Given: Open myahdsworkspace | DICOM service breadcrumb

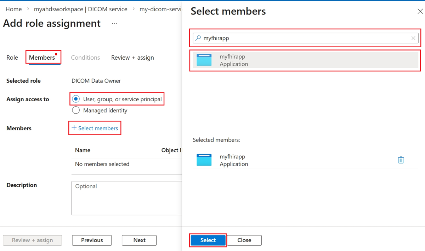Looking at the screenshot, I should point(81,9).
